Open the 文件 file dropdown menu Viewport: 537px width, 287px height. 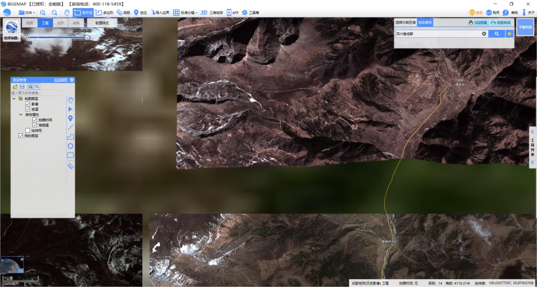27,12
